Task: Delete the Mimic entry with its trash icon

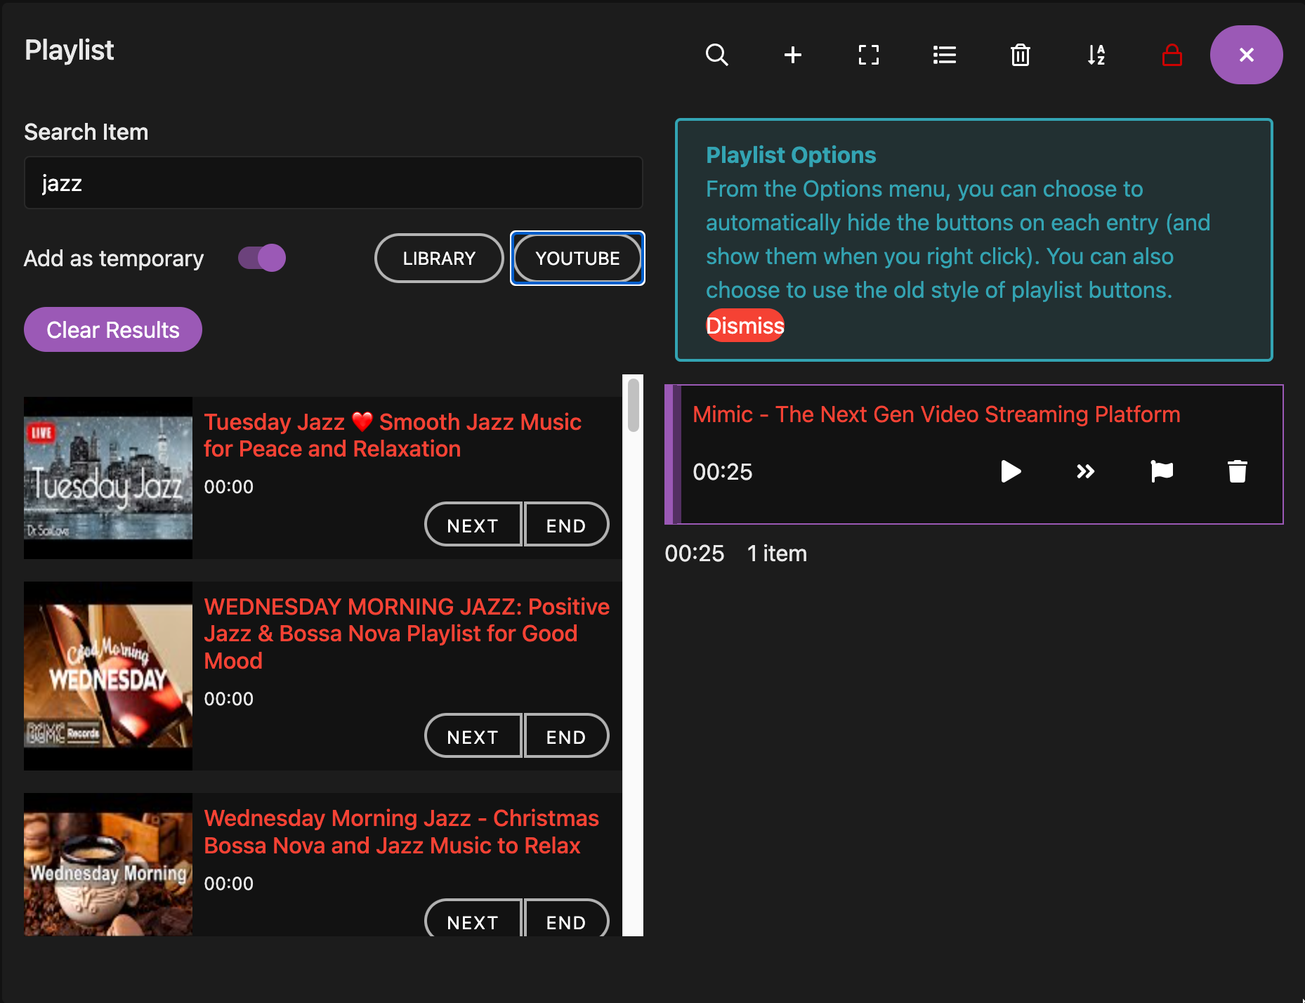Action: point(1237,471)
